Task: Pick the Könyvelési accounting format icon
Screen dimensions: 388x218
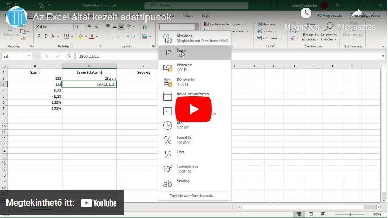Action: pyautogui.click(x=168, y=82)
